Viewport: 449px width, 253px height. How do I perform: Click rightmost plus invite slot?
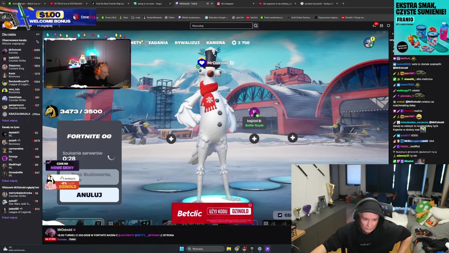tap(293, 138)
